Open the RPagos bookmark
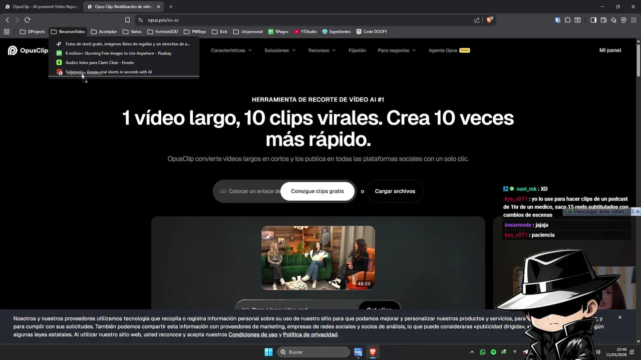The image size is (641, 360). pos(278,31)
